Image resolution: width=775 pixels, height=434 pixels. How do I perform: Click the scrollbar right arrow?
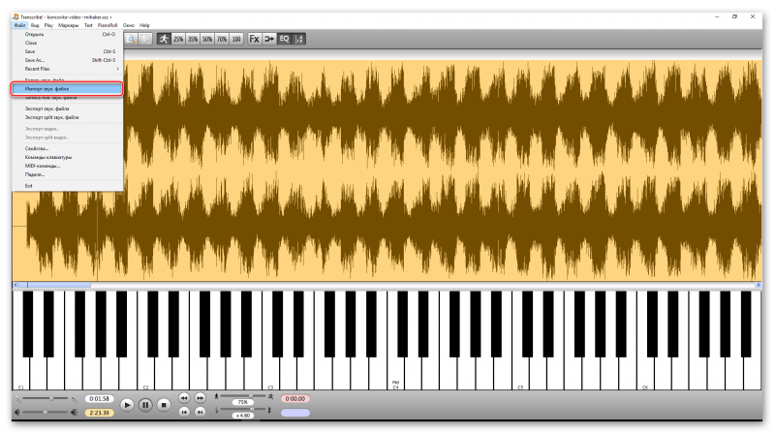[759, 285]
